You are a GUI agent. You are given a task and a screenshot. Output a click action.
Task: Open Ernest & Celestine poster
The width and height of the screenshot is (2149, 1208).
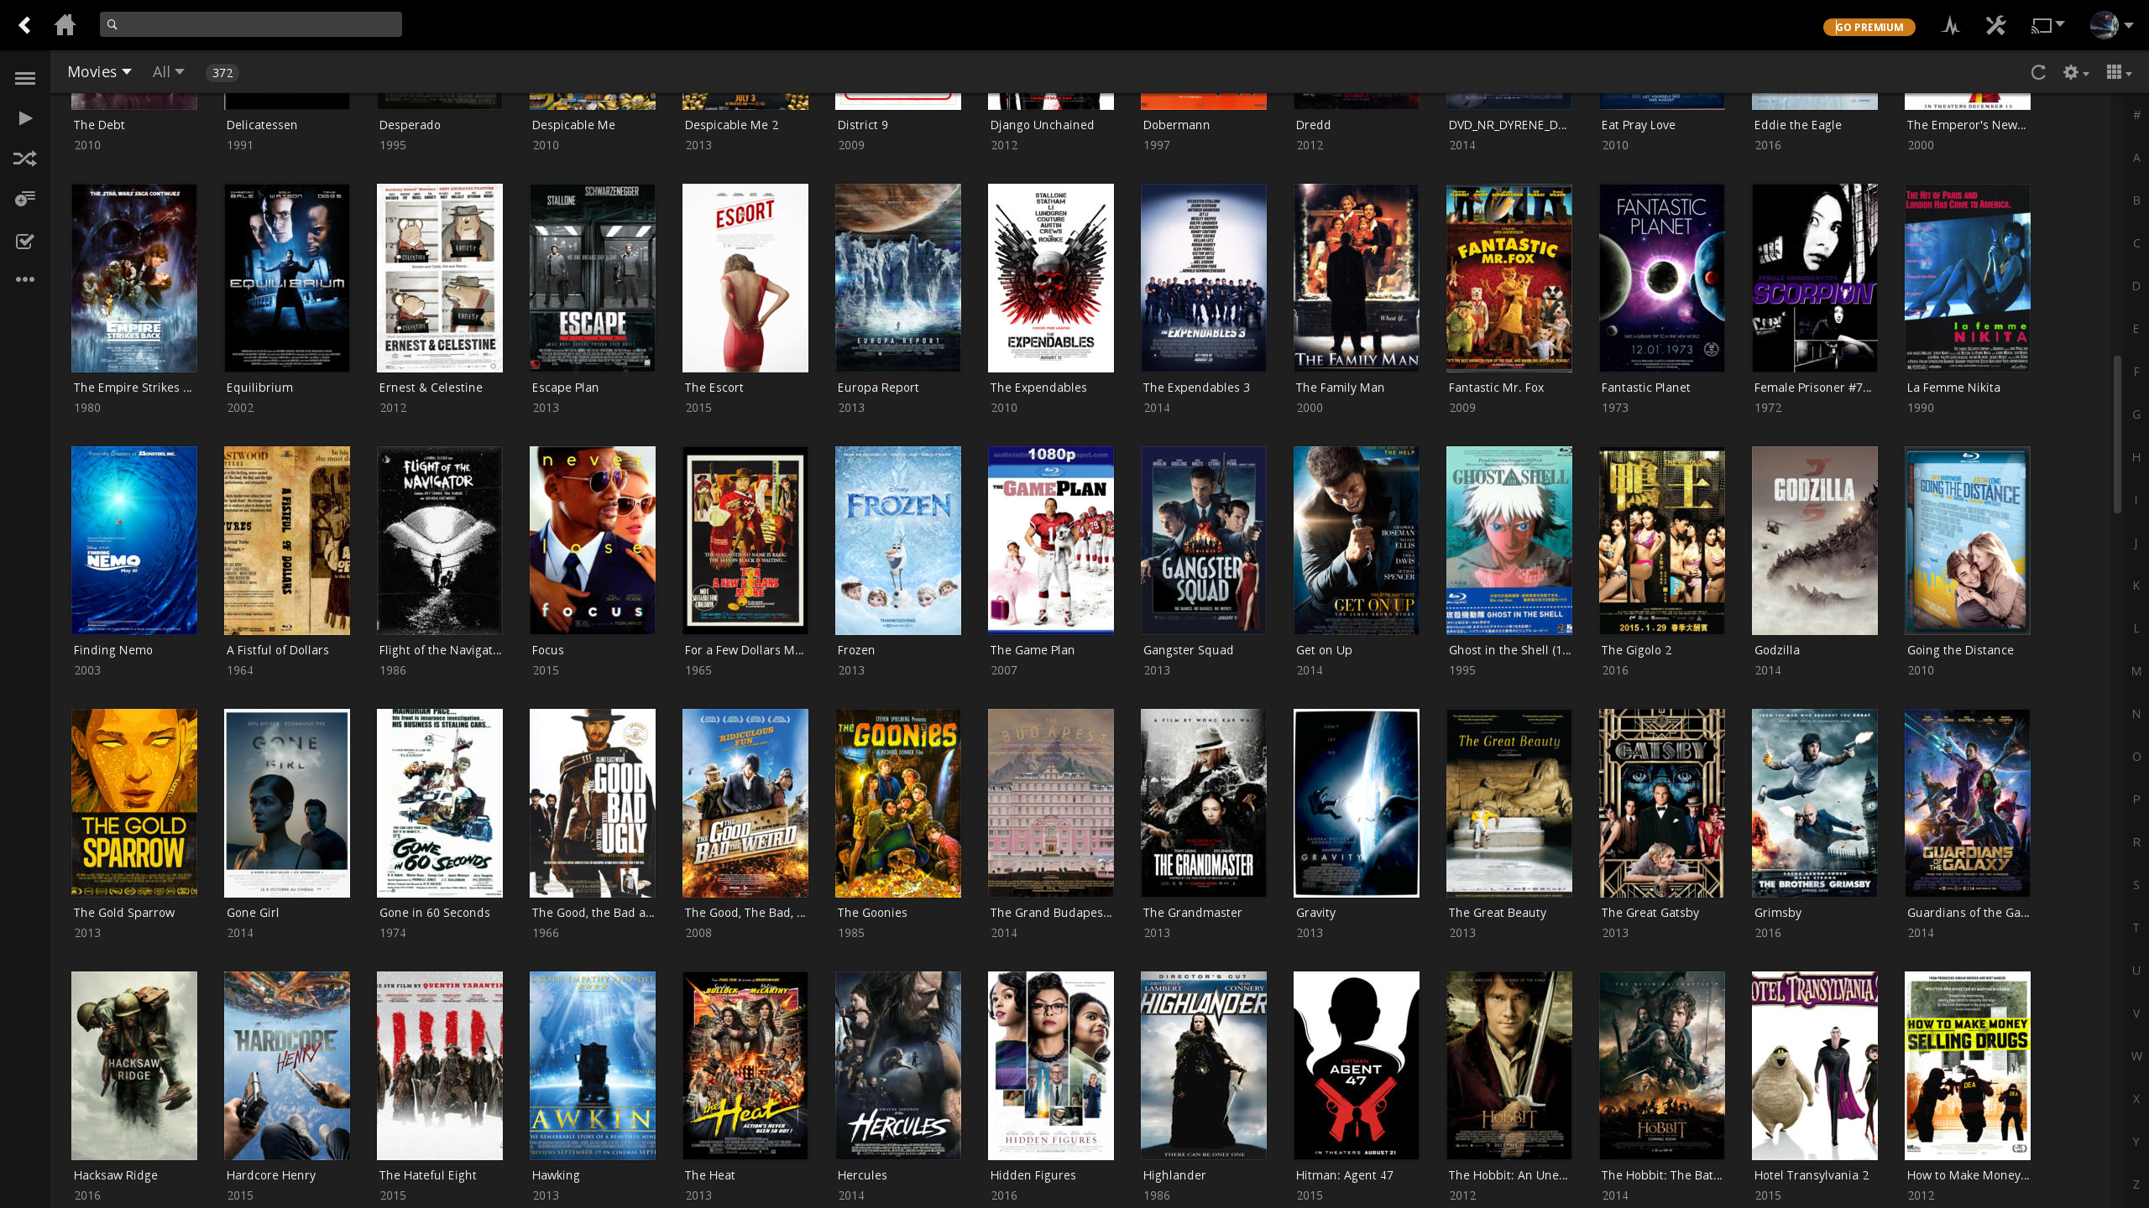pos(440,278)
